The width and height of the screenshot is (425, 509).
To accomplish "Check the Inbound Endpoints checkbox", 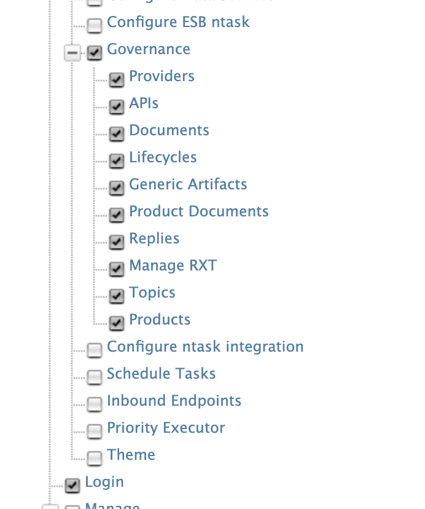I will [95, 404].
